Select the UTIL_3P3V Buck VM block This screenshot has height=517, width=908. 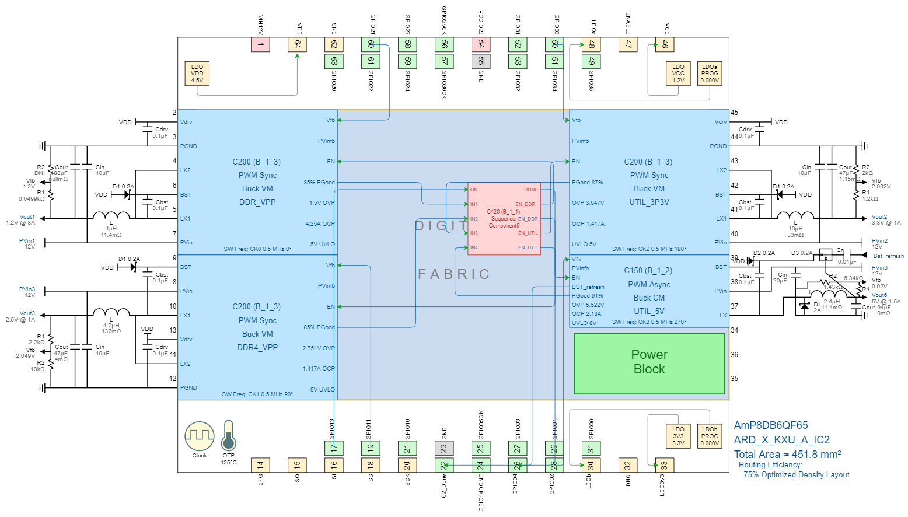(649, 182)
